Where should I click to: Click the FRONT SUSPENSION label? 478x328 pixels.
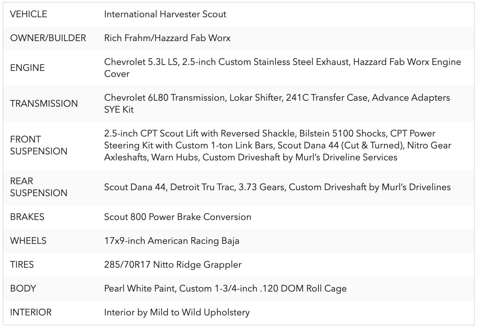pos(39,145)
